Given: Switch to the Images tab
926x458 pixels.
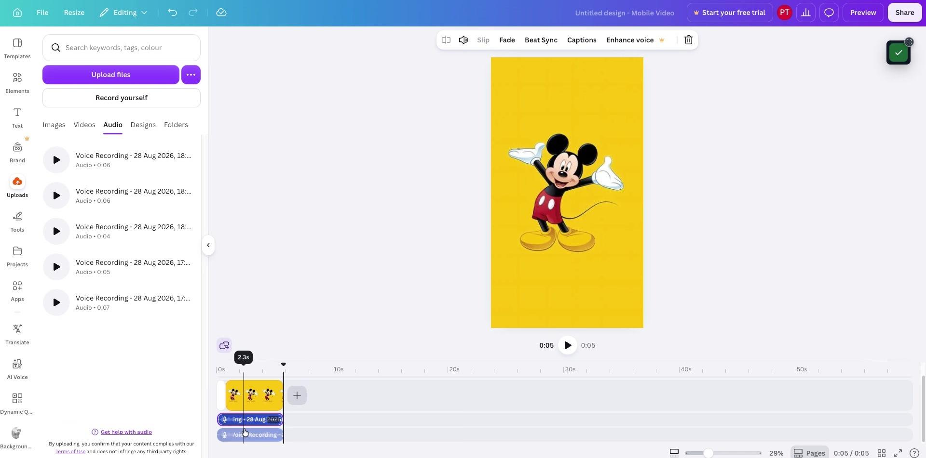Looking at the screenshot, I should tap(54, 125).
